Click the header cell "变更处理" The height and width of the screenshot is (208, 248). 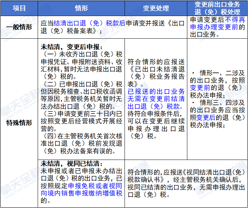[x=156, y=8]
